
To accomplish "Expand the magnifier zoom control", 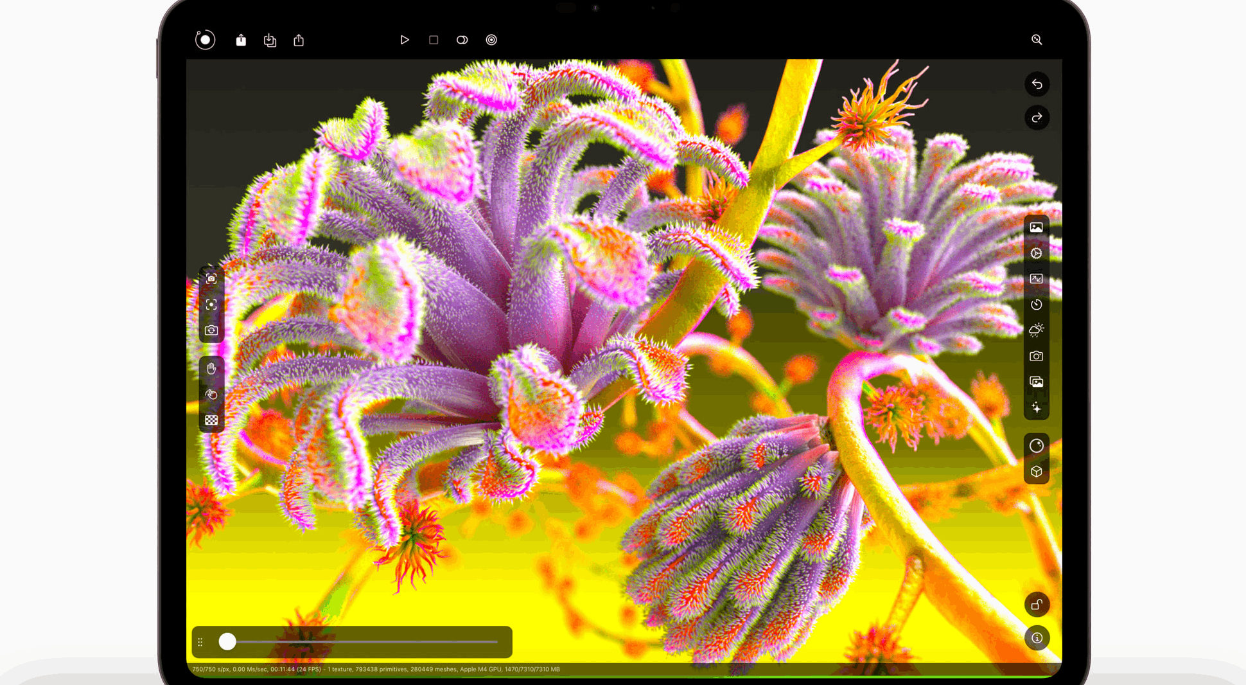I will click(1037, 40).
